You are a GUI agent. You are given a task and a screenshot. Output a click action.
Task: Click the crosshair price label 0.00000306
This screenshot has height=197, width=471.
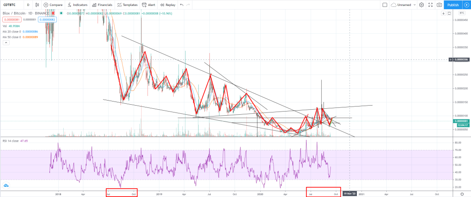[461, 60]
